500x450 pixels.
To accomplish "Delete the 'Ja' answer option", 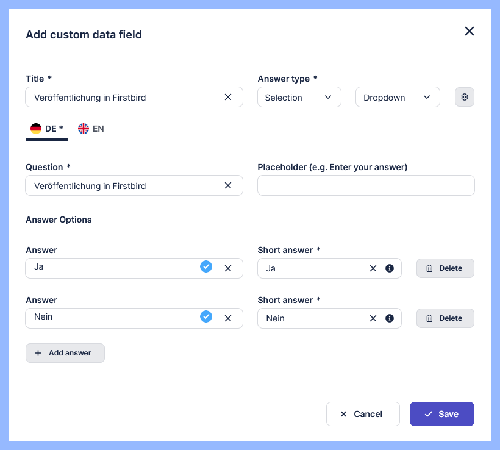I will coord(445,268).
